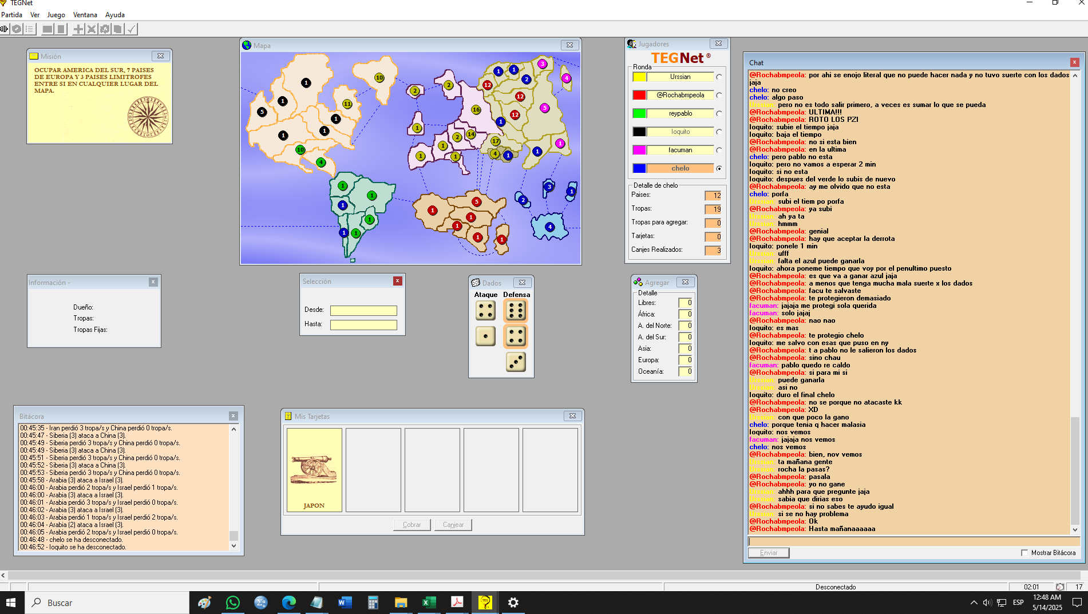
Task: Click the blue 4 marker in Australia
Action: click(549, 227)
